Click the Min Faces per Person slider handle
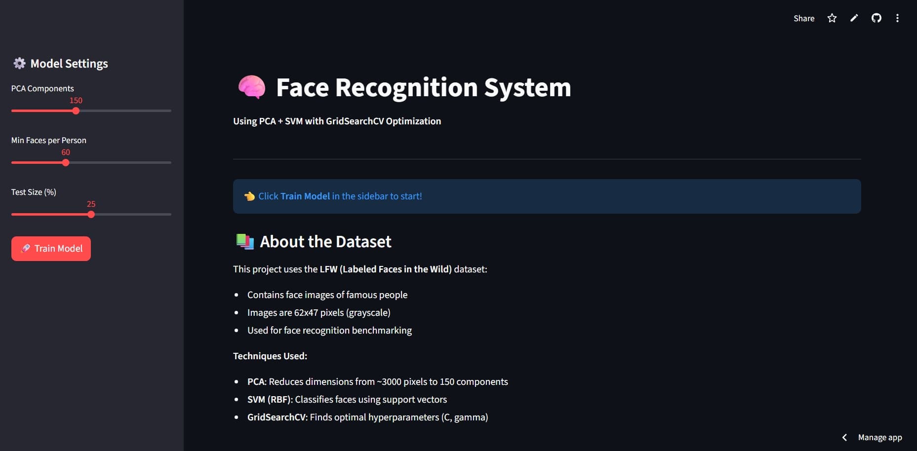Viewport: 917px width, 451px height. (x=65, y=162)
